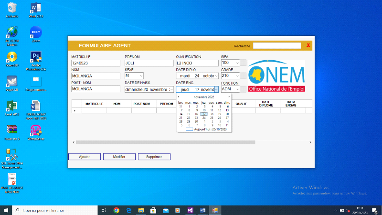Click the Google Chrome taskbar icon

coord(117,210)
